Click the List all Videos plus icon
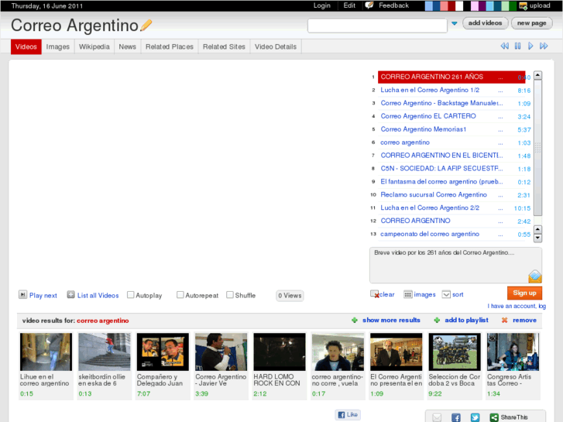The height and width of the screenshot is (422, 563). coord(70,295)
